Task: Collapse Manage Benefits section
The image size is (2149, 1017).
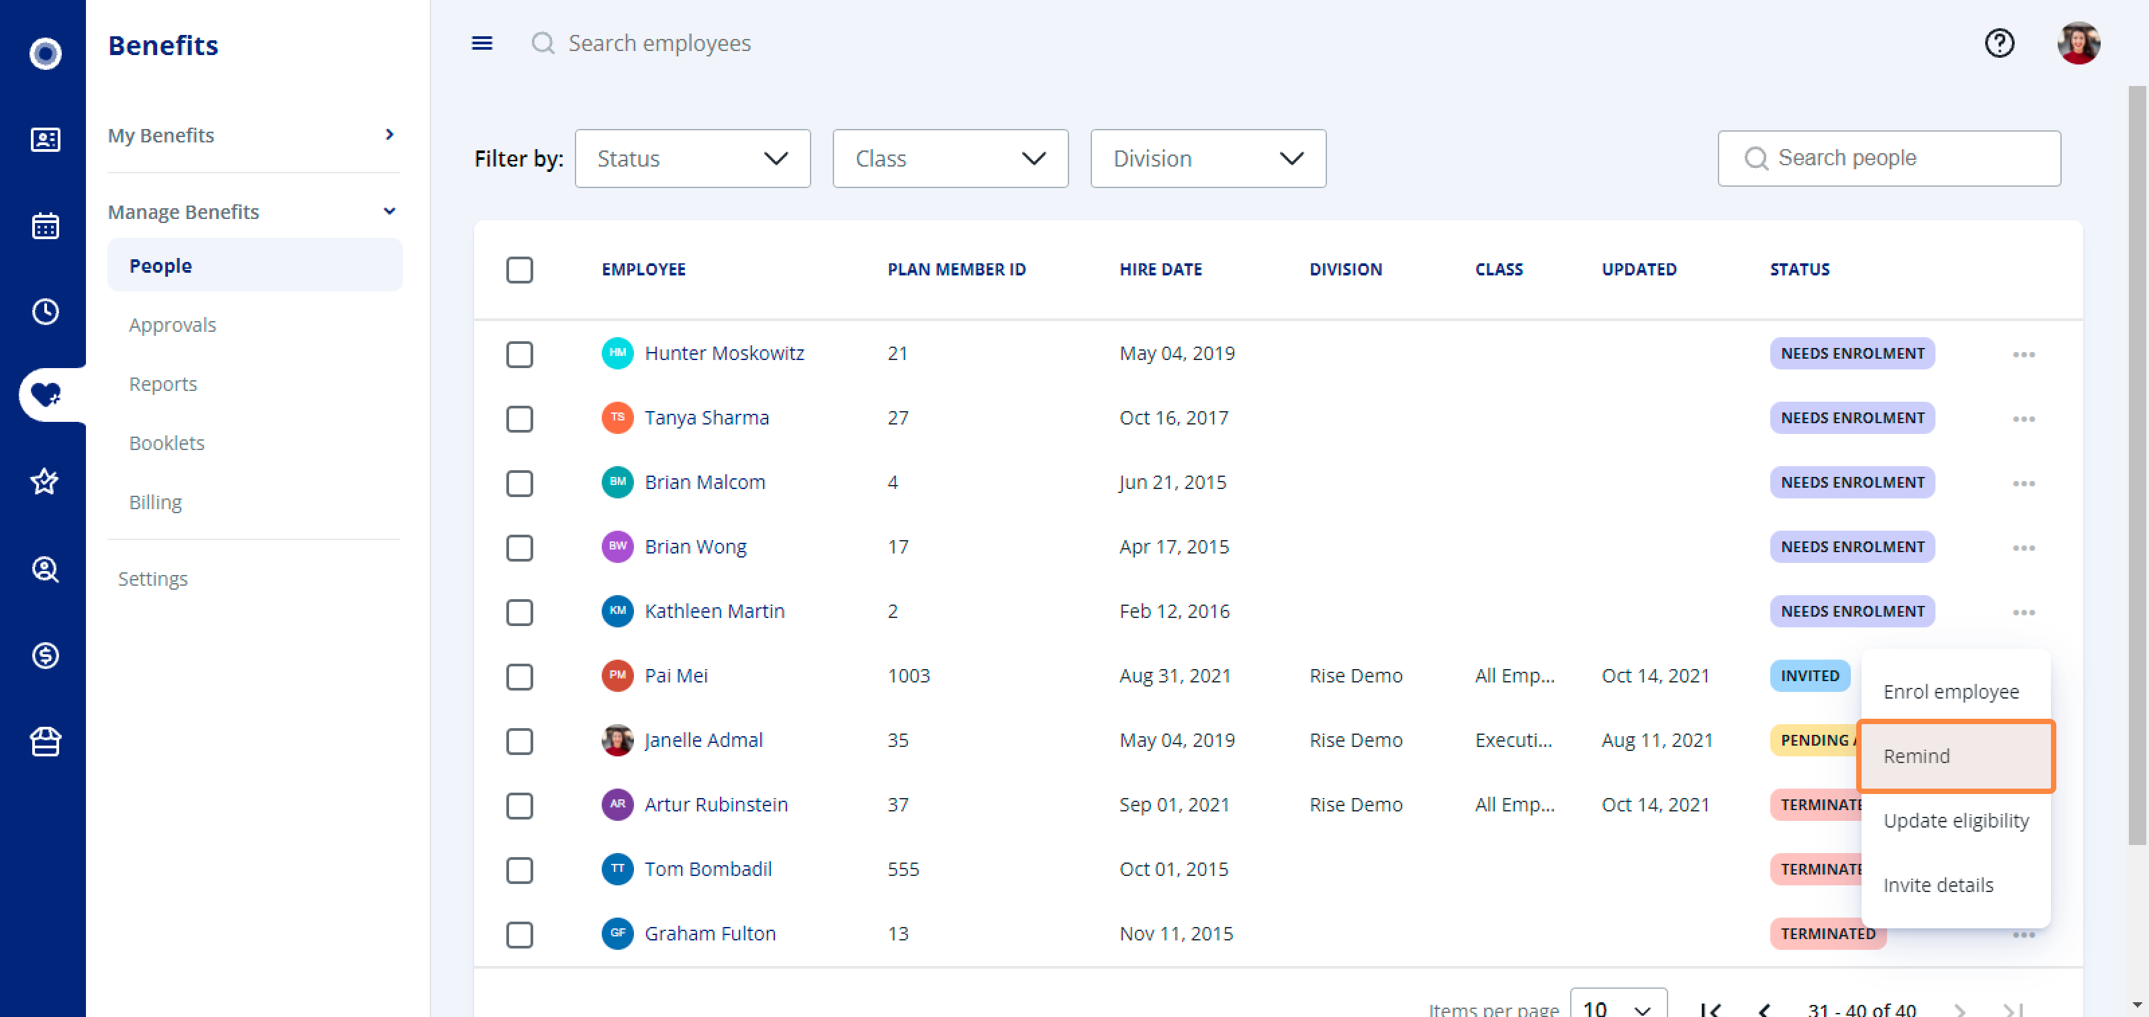Action: pos(254,212)
